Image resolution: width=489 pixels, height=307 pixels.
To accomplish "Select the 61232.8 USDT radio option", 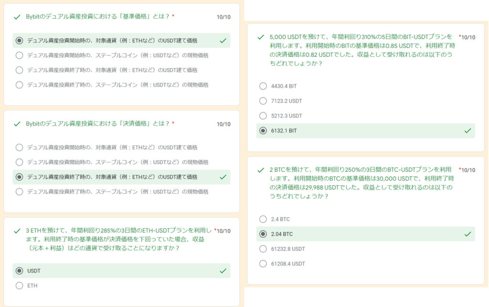I will 263,249.
